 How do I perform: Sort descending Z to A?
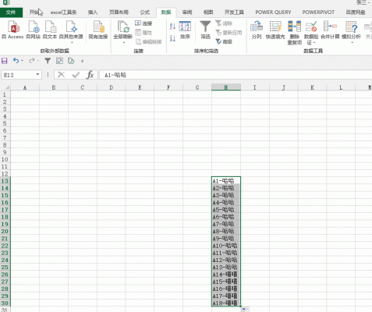click(172, 38)
